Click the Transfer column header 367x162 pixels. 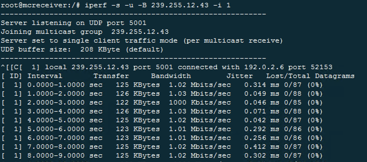[x=111, y=76]
